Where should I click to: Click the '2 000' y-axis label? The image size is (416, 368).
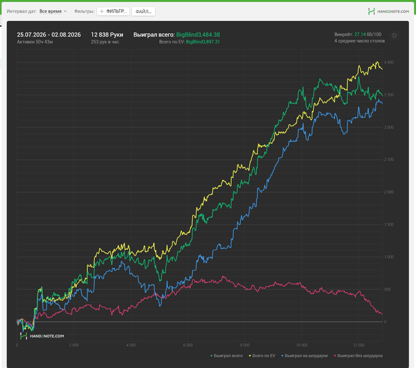click(389, 192)
